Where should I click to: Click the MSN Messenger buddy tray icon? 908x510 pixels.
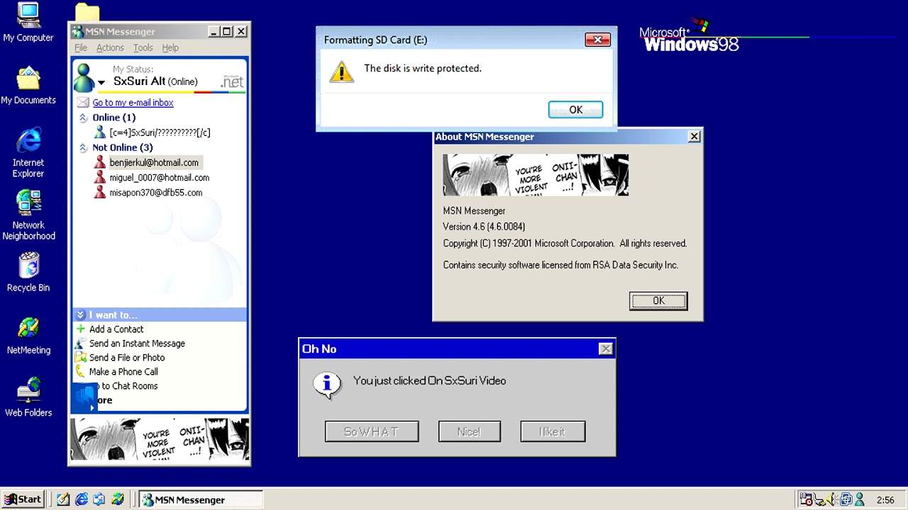(860, 499)
